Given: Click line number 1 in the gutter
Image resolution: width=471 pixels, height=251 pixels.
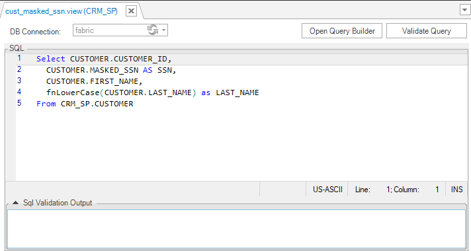Looking at the screenshot, I should pos(19,58).
